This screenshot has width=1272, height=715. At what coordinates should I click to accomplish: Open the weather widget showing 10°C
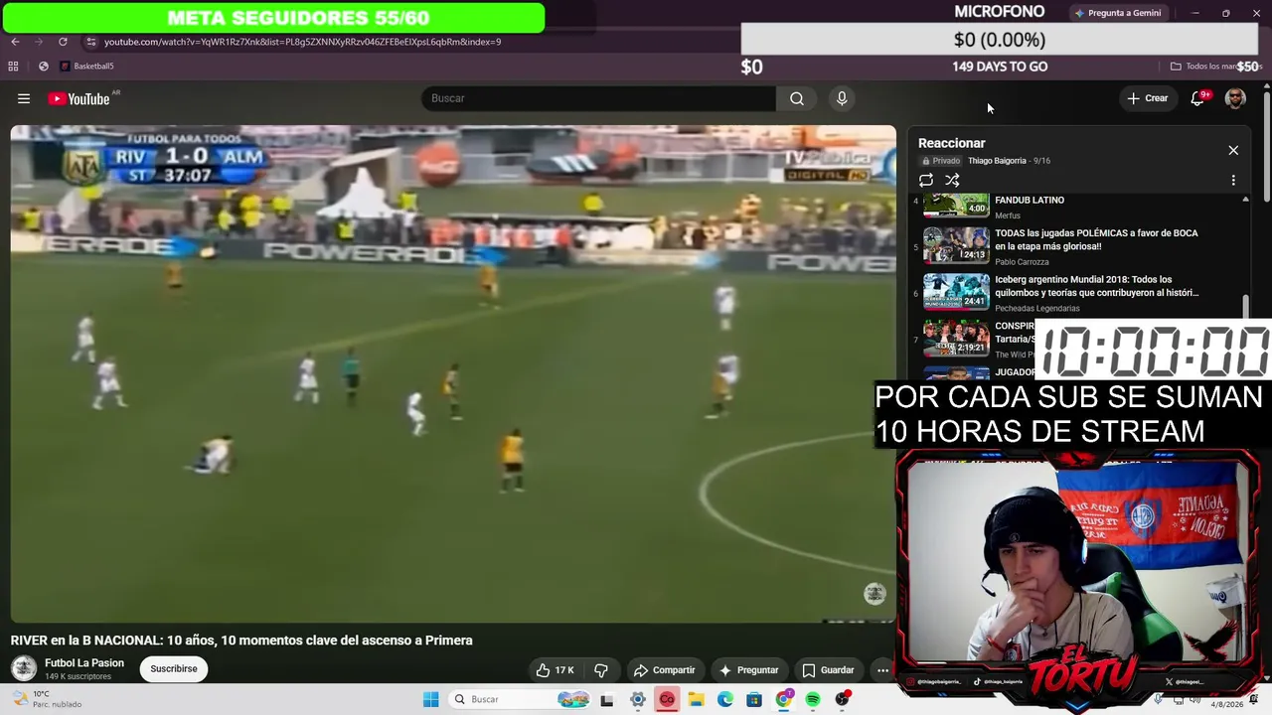coord(45,699)
